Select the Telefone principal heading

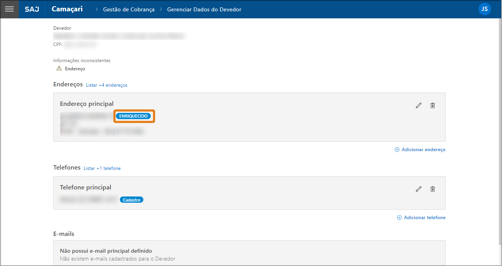85,187
